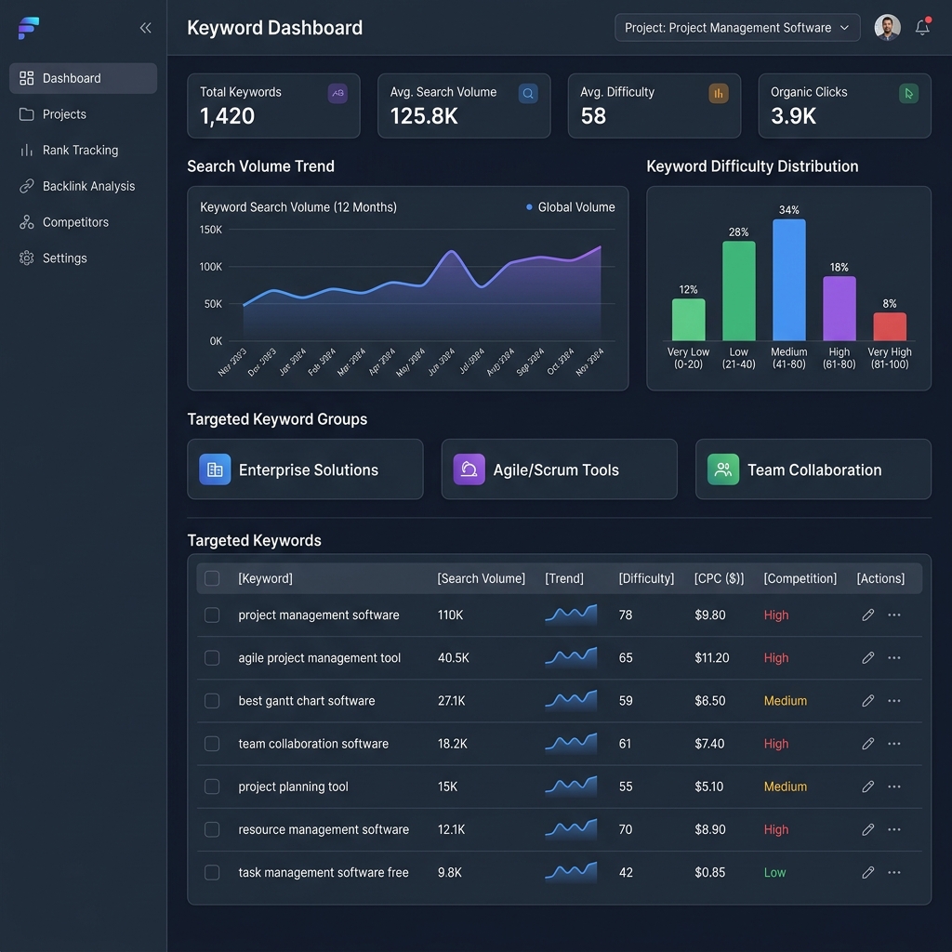Click the Avg. Difficulty bar chart icon
The height and width of the screenshot is (952, 952).
(x=719, y=94)
